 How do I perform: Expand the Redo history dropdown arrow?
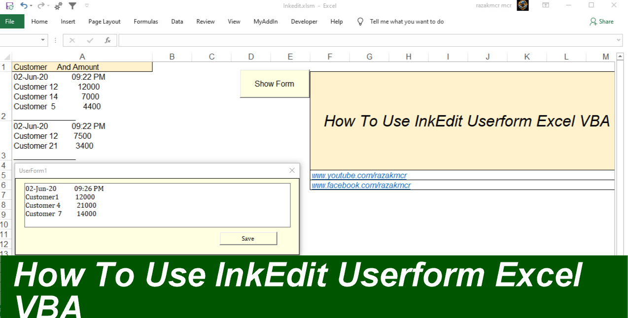pos(48,6)
